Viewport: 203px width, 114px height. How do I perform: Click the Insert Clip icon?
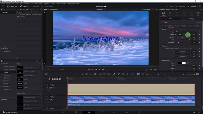click(x=101, y=74)
